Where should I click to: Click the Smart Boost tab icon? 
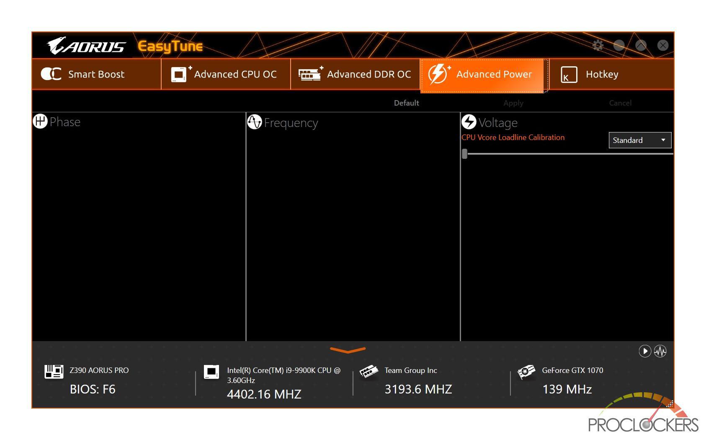(51, 74)
